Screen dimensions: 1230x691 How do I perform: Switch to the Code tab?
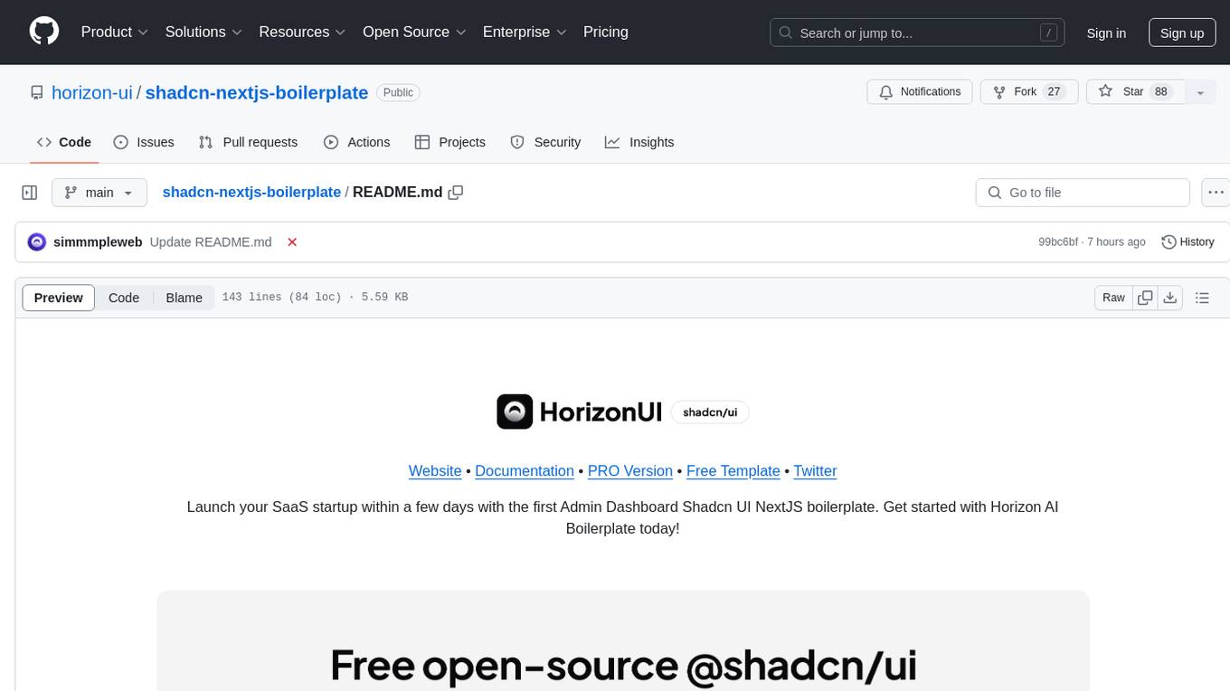(64, 142)
